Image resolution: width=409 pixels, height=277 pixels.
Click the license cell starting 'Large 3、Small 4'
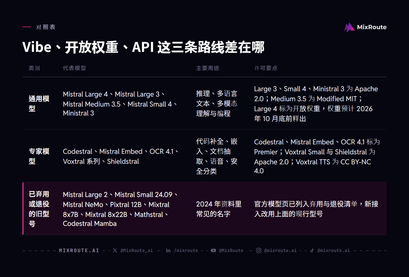(x=316, y=103)
